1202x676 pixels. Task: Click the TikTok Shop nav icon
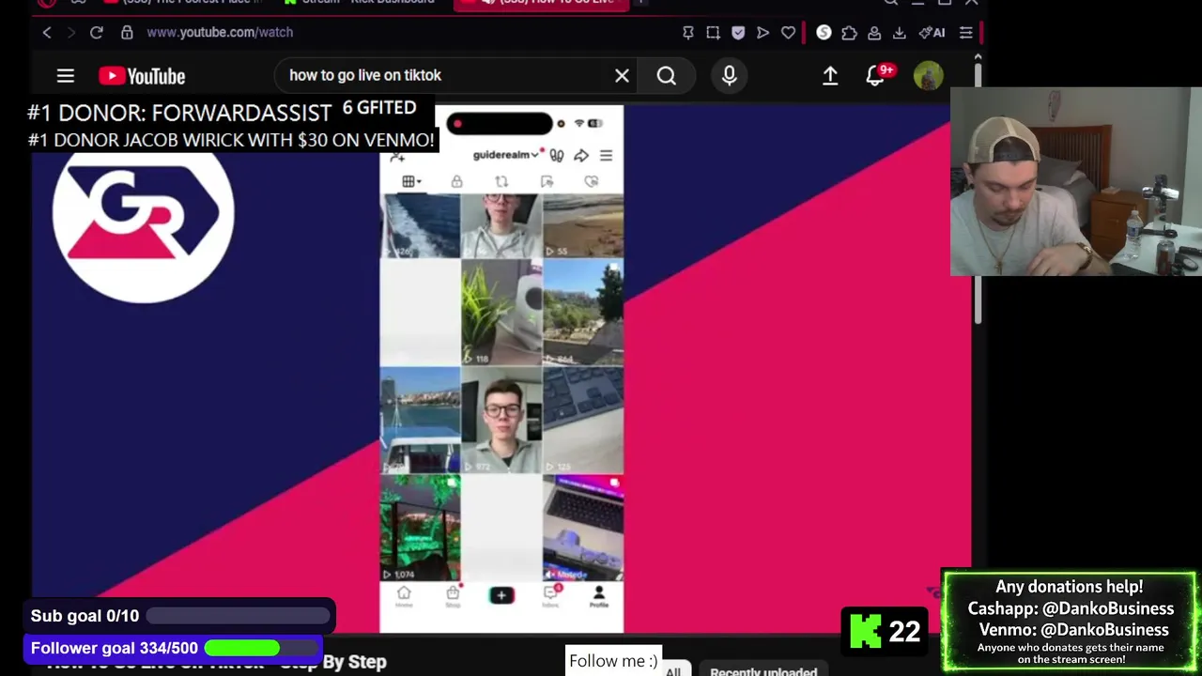pos(453,596)
